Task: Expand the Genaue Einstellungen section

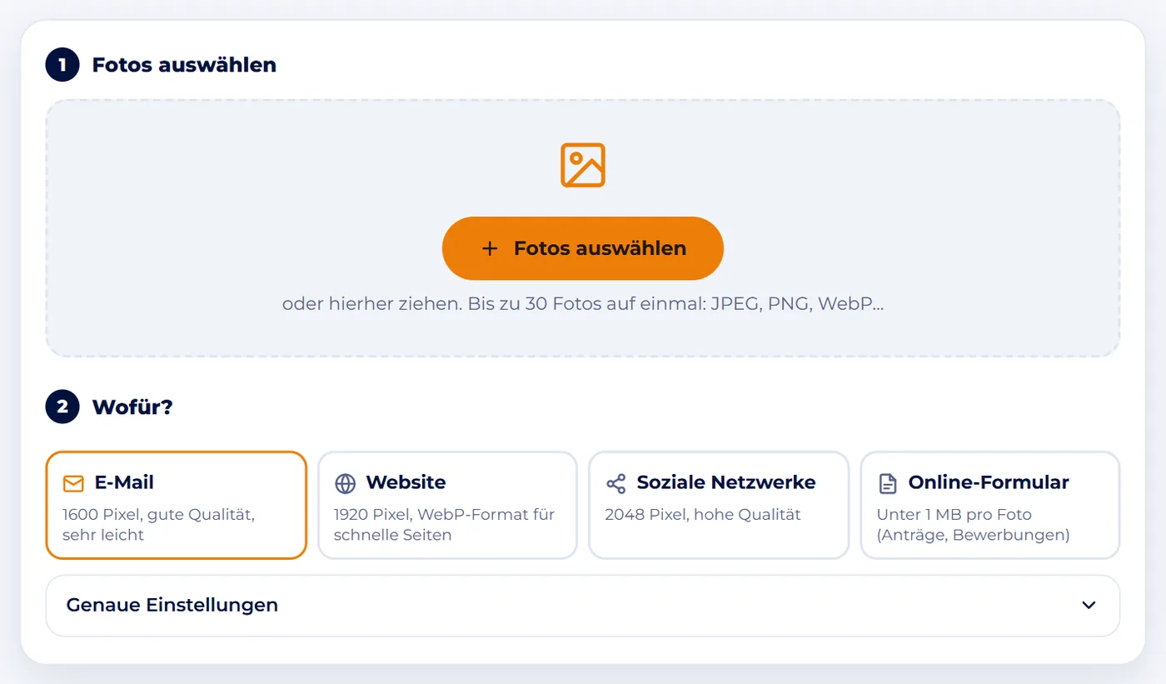Action: [583, 605]
